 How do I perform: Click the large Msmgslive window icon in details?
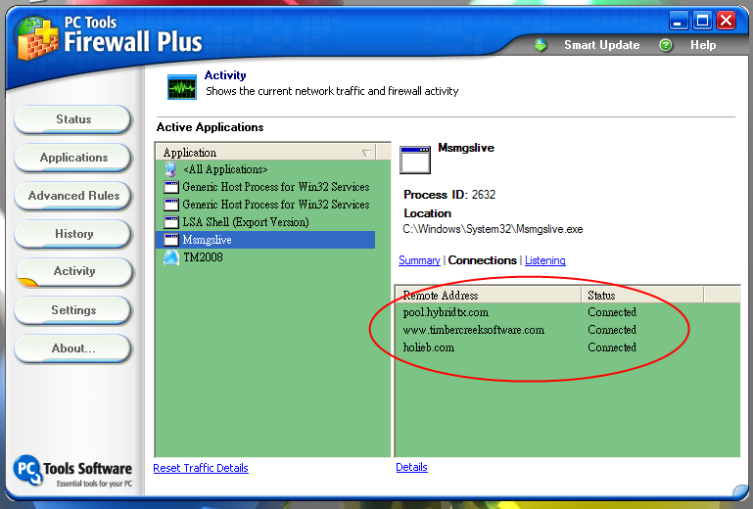[x=415, y=160]
